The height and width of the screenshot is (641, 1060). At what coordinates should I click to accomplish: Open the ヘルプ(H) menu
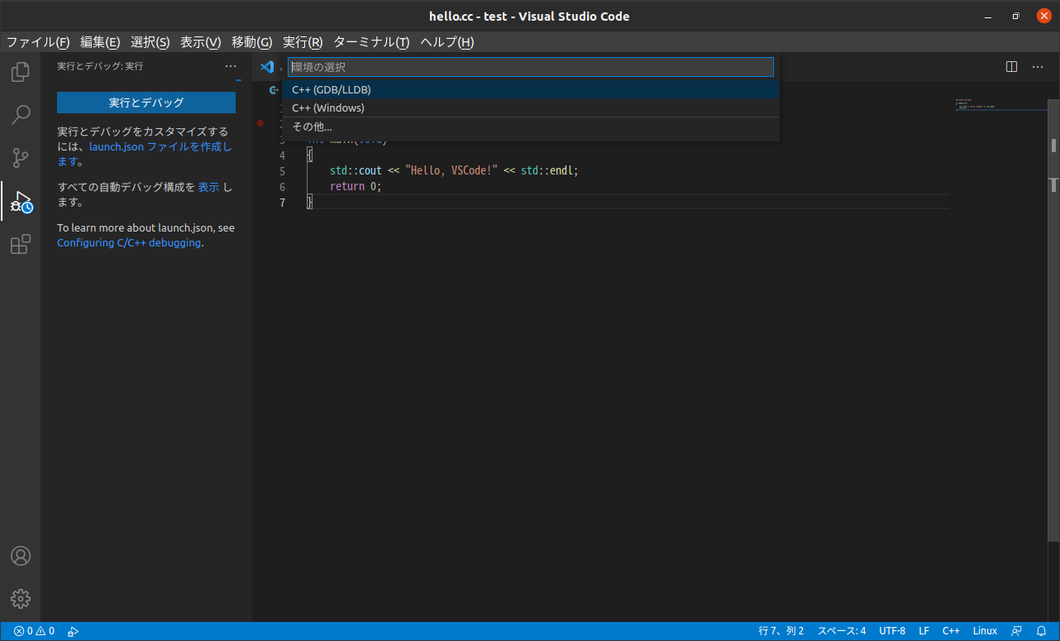point(447,42)
